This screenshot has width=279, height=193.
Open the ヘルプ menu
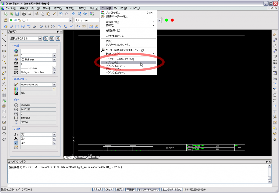(x=135, y=8)
